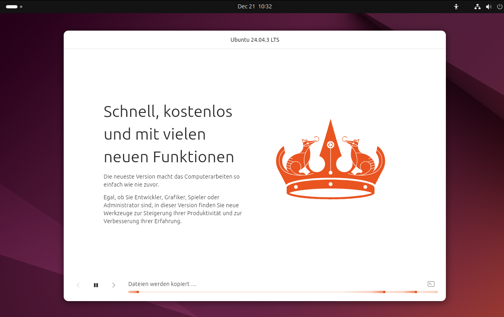
Task: Open the installer log terminal
Action: 431,284
